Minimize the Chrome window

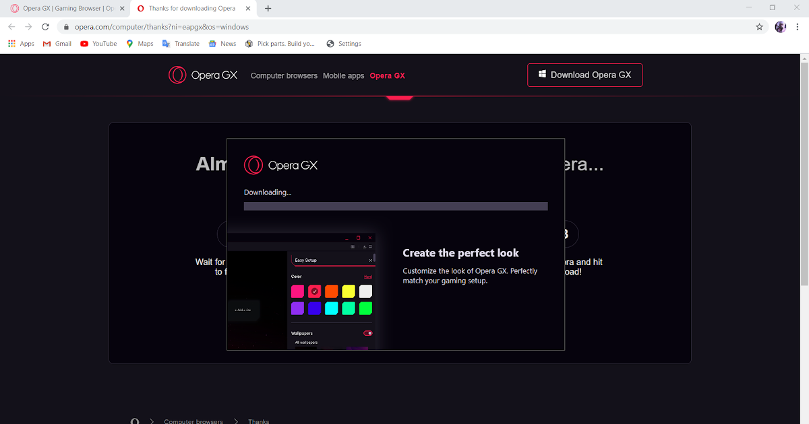pos(750,7)
